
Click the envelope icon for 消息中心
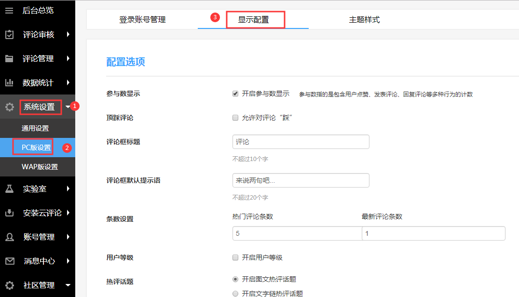click(x=9, y=261)
